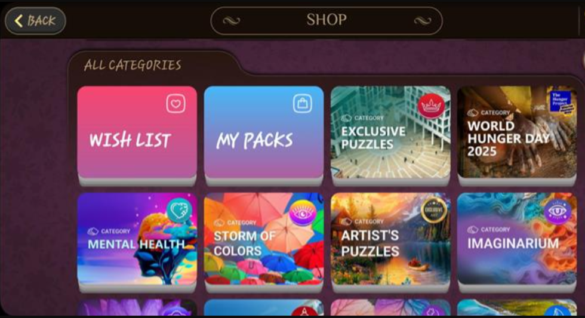Click the Hunger Project logo badge
The height and width of the screenshot is (318, 585).
point(560,102)
